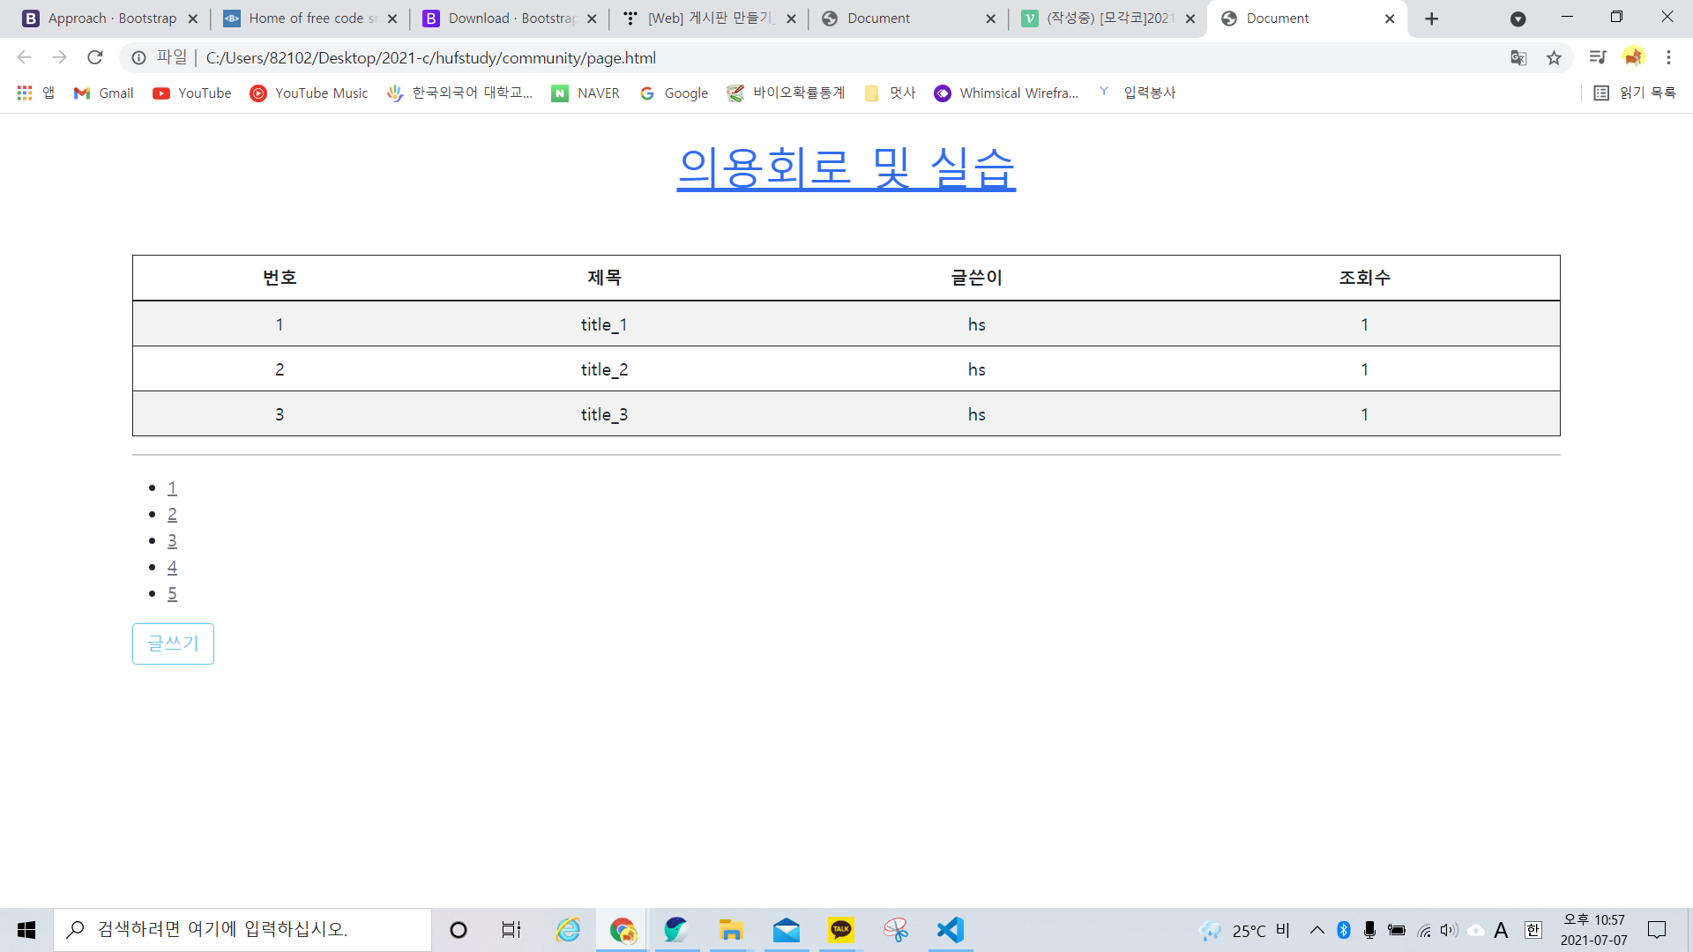The height and width of the screenshot is (952, 1693).
Task: Switch to Home of free code tab
Action: pyautogui.click(x=302, y=19)
